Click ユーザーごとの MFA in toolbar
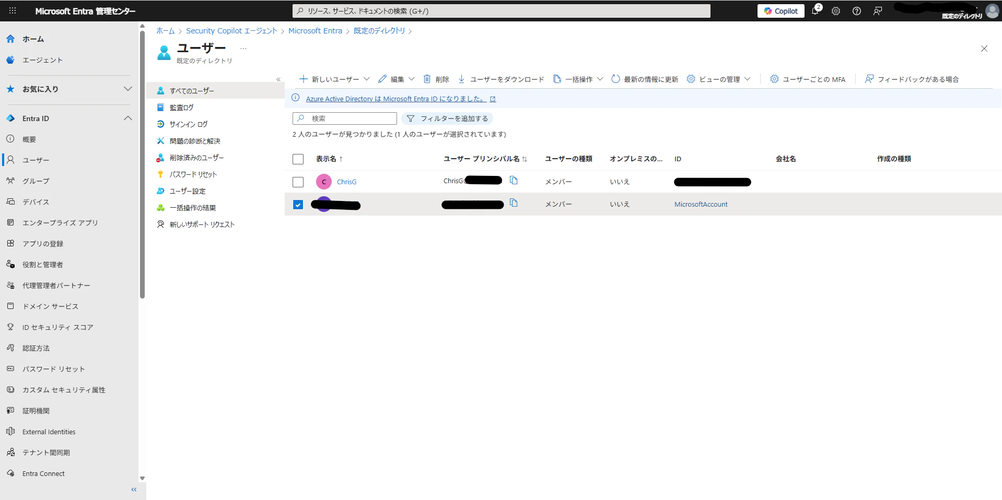The image size is (1002, 500). tap(808, 79)
